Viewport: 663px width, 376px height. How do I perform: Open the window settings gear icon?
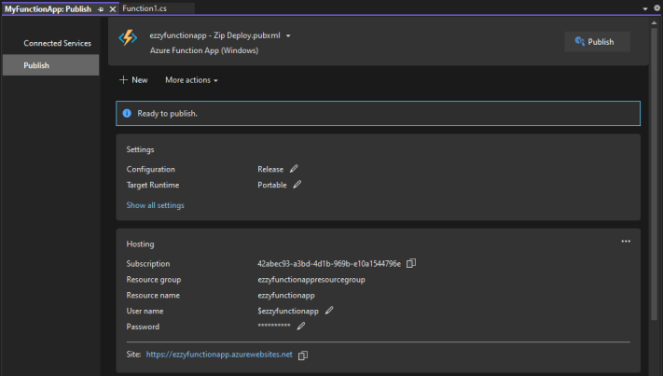click(657, 8)
